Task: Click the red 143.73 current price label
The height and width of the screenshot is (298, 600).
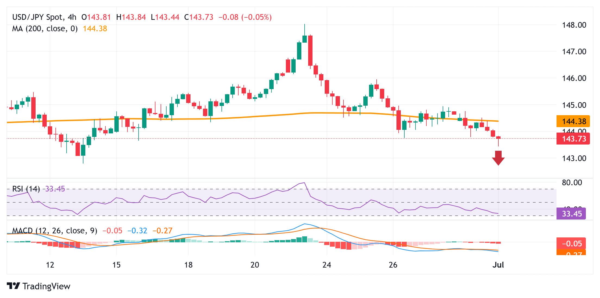Action: pyautogui.click(x=573, y=139)
